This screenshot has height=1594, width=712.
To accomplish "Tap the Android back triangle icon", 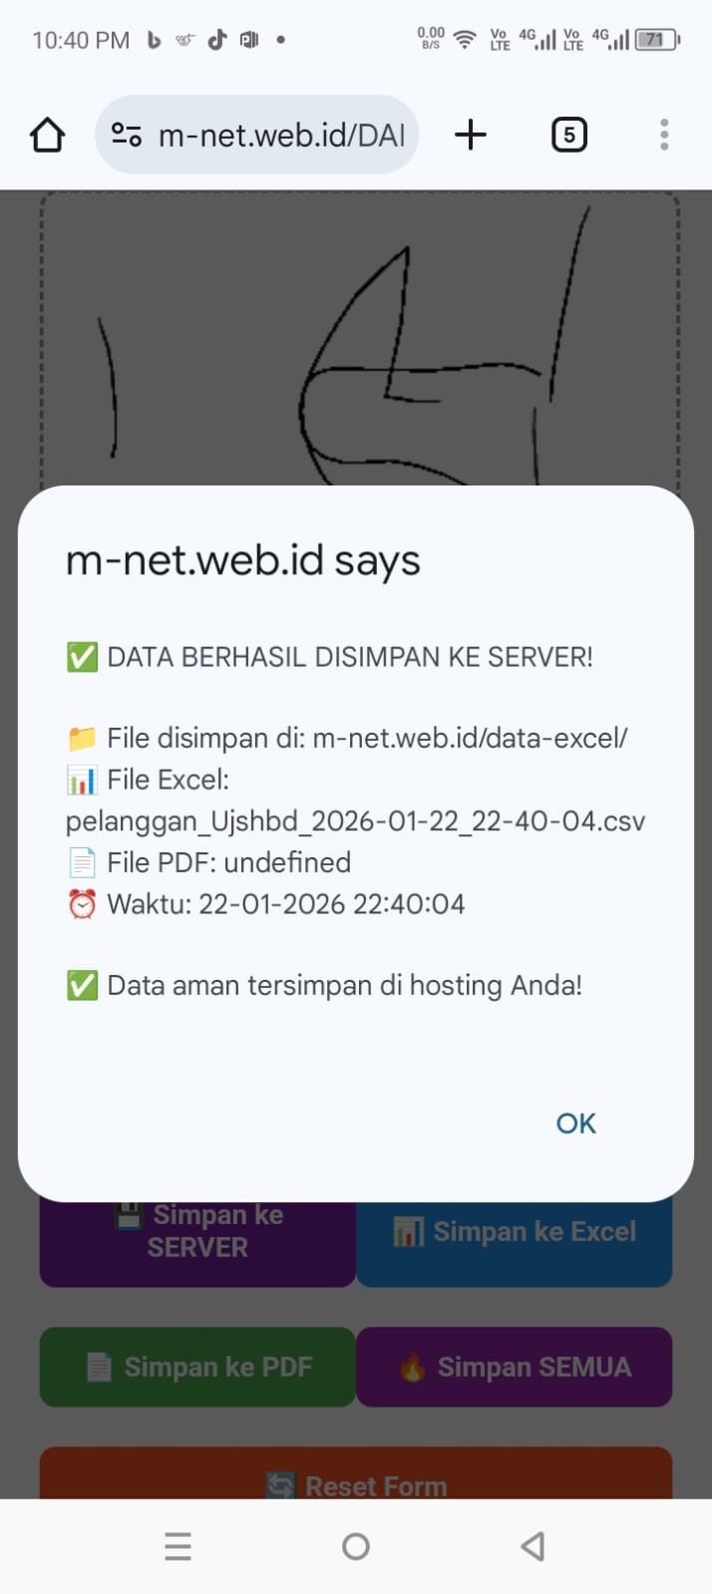I will click(x=533, y=1546).
